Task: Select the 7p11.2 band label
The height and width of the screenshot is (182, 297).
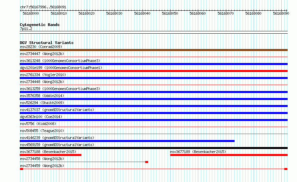Action: pos(26,29)
